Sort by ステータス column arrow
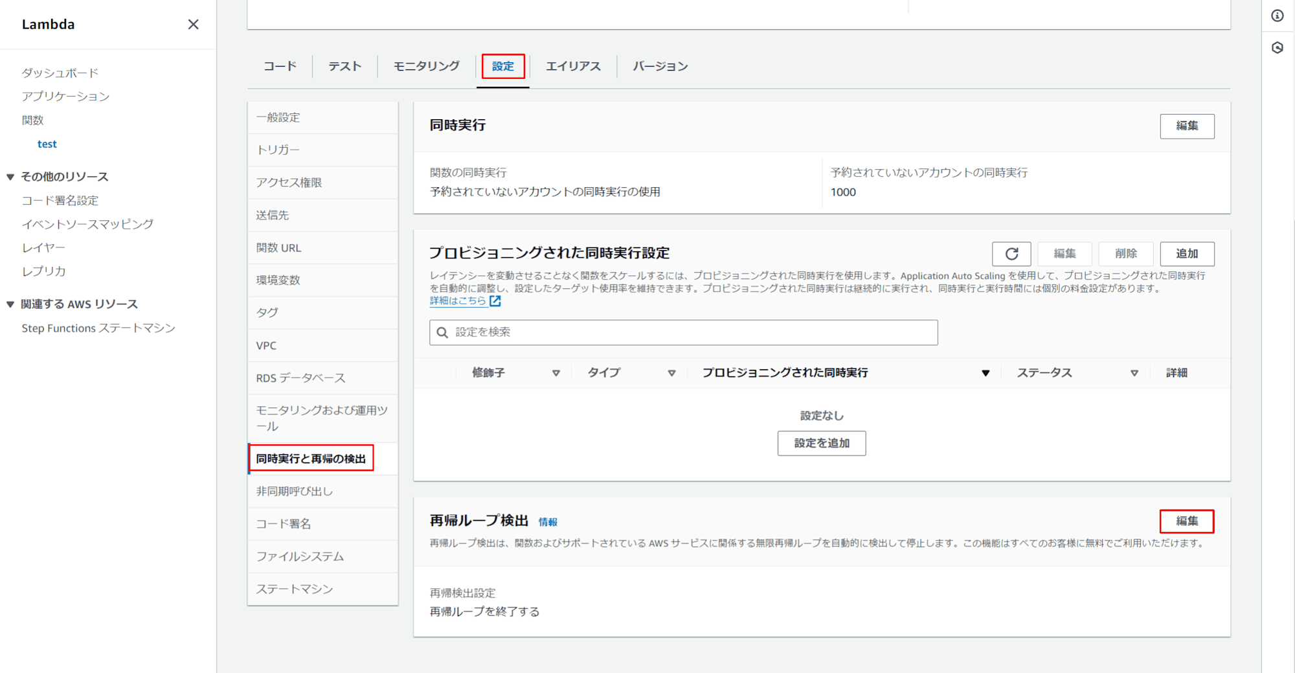Viewport: 1295px width, 673px height. pyautogui.click(x=1134, y=373)
